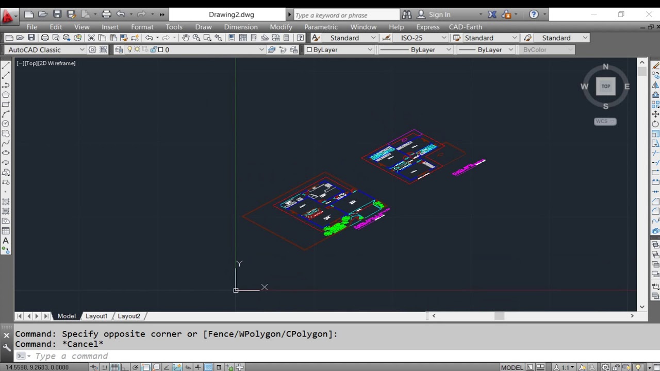Click the Save icon in Standard toolbar
Screen dimensions: 660x371
[31, 38]
